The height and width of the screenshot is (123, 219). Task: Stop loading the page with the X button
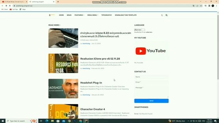(10, 6)
